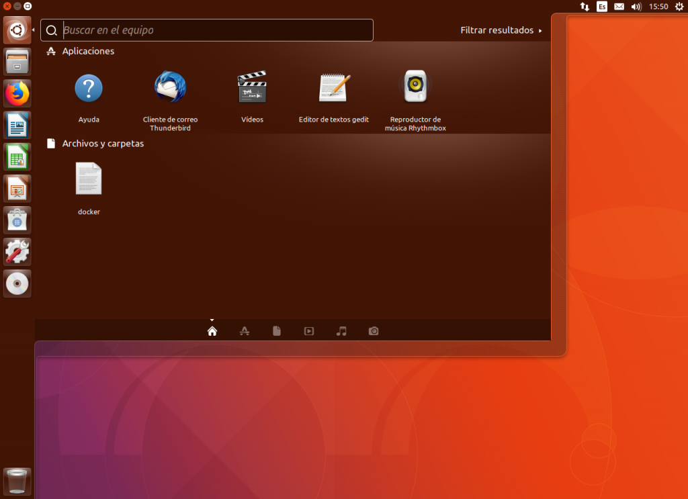The height and width of the screenshot is (499, 688).
Task: Click Archivos y carpetas category header
Action: click(103, 143)
